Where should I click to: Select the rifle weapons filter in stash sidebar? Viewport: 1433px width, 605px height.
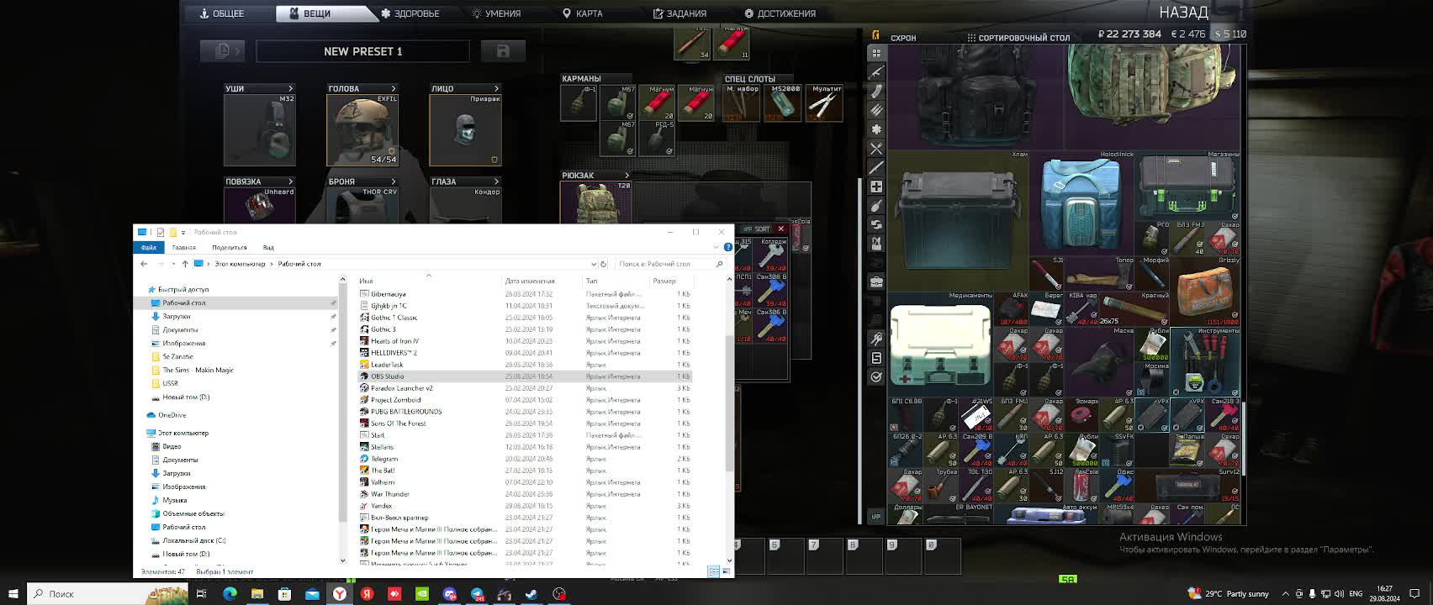(876, 72)
